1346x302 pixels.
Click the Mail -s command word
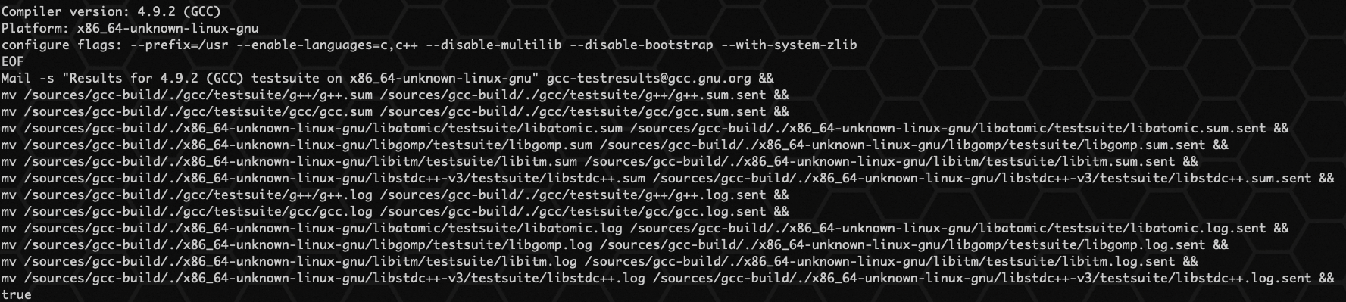[x=27, y=78]
